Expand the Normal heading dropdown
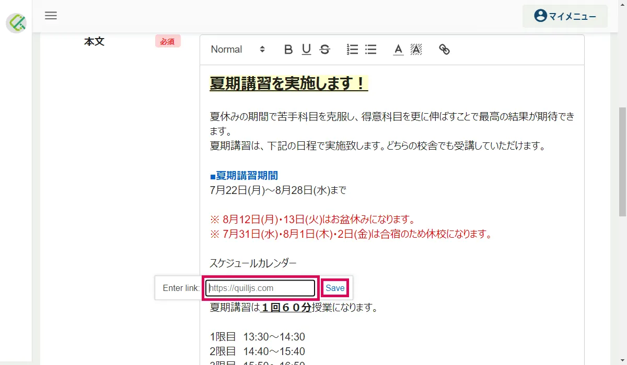Viewport: 627px width, 365px height. (x=238, y=49)
